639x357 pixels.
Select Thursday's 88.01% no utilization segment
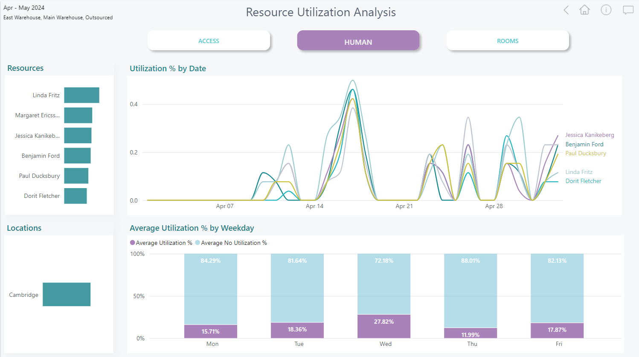470,291
